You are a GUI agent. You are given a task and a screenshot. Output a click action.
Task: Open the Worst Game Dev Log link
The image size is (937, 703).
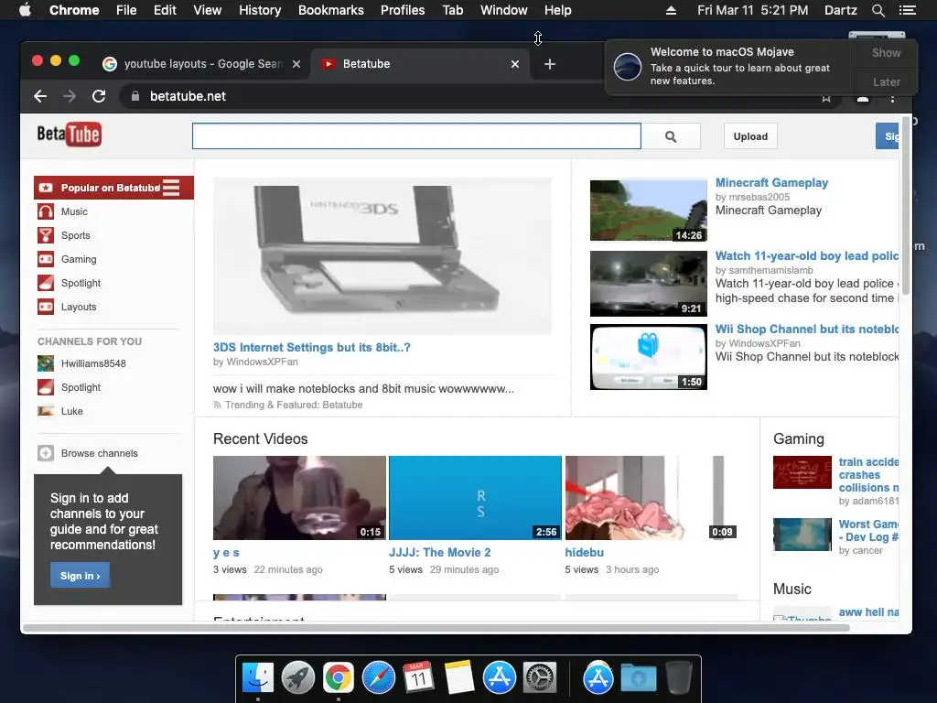coord(868,530)
